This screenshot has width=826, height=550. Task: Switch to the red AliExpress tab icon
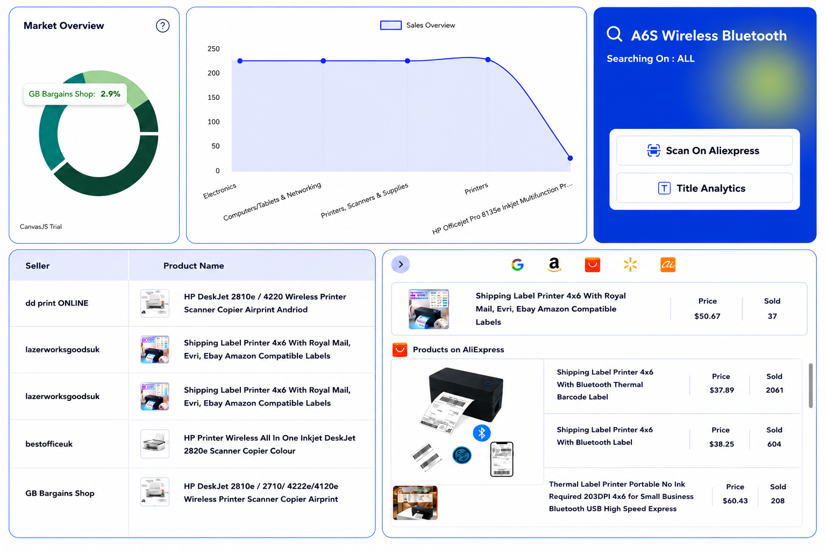click(592, 264)
